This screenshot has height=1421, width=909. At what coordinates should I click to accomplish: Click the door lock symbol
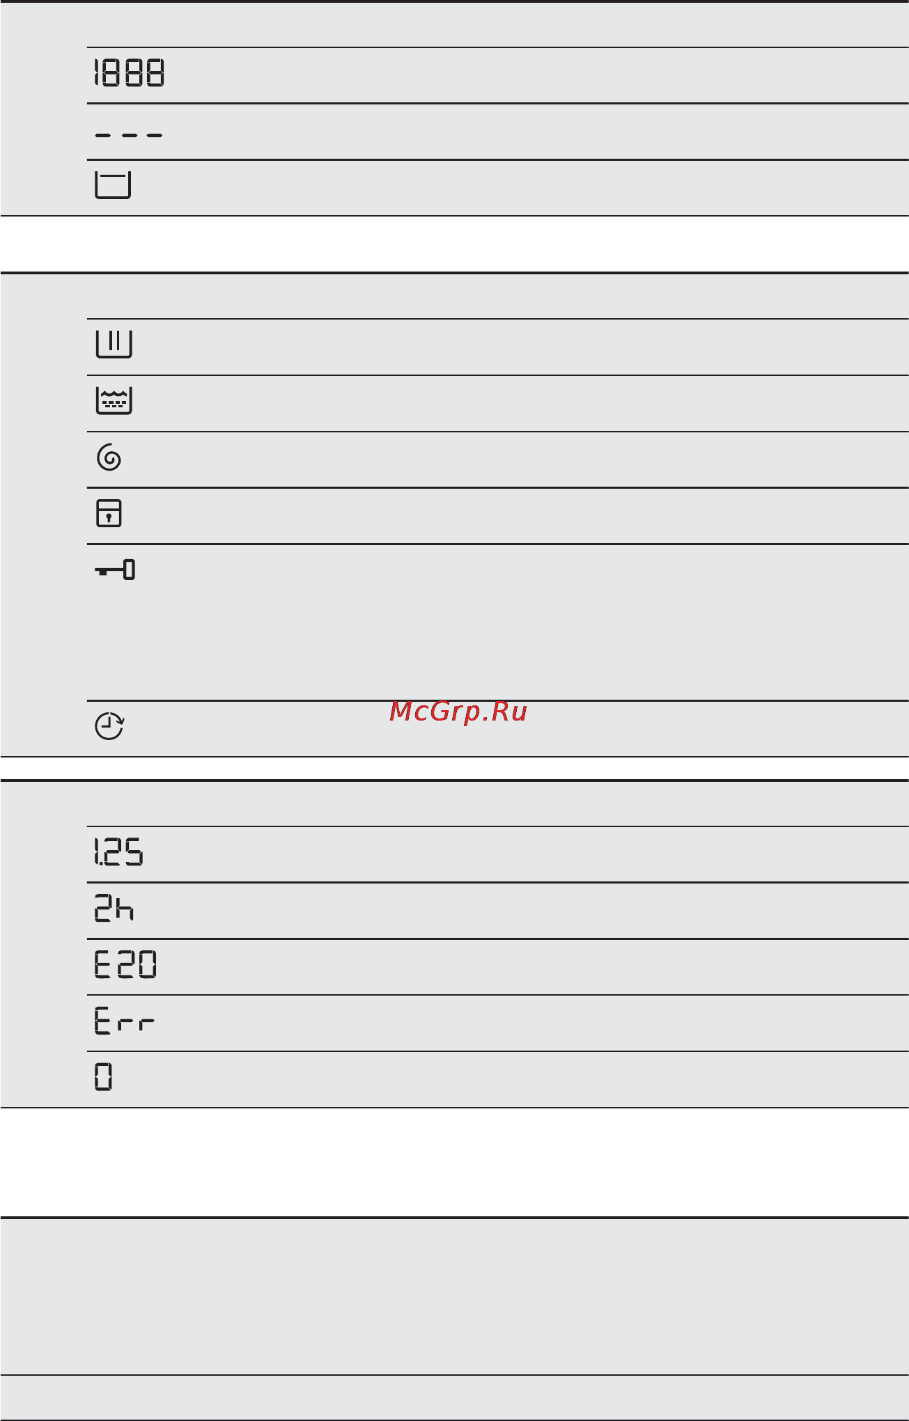coord(109,513)
